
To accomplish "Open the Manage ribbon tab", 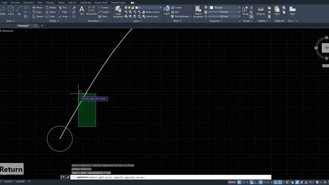I will click(x=50, y=3).
